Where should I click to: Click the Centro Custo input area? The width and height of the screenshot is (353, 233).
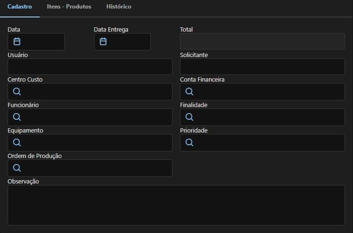90,92
